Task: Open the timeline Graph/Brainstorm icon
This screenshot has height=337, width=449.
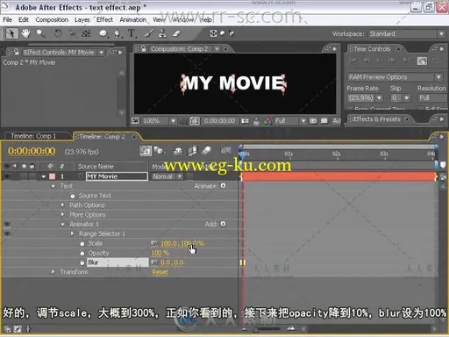Action: click(225, 151)
